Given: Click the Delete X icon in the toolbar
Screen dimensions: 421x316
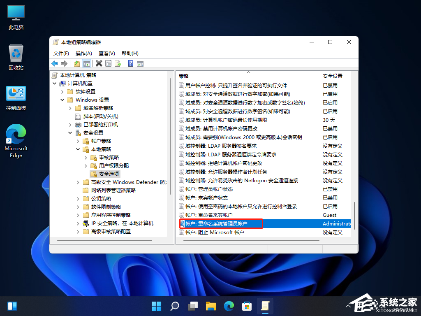Looking at the screenshot, I should pyautogui.click(x=99, y=63).
